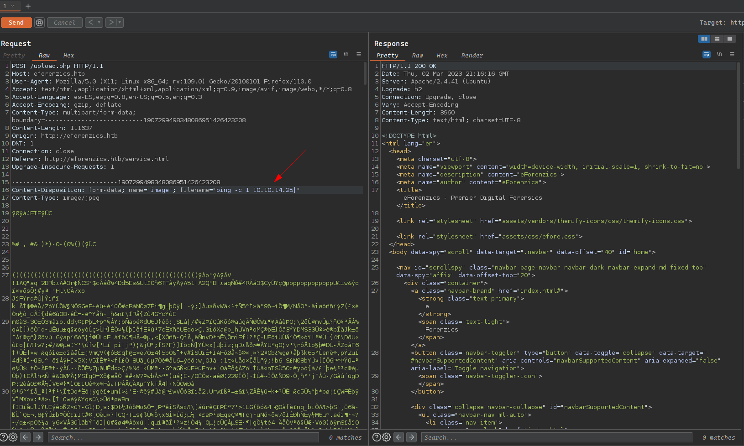Screen dimensions: 744x446
Task: Go back to the previous request in history
Action: pyautogui.click(x=90, y=22)
